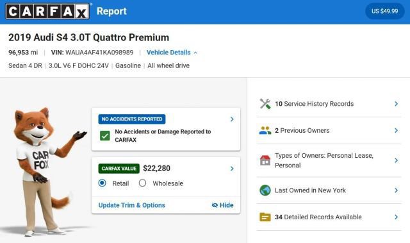Click the US $49.99 price button
Screen dimensions: 410x243
384,12
